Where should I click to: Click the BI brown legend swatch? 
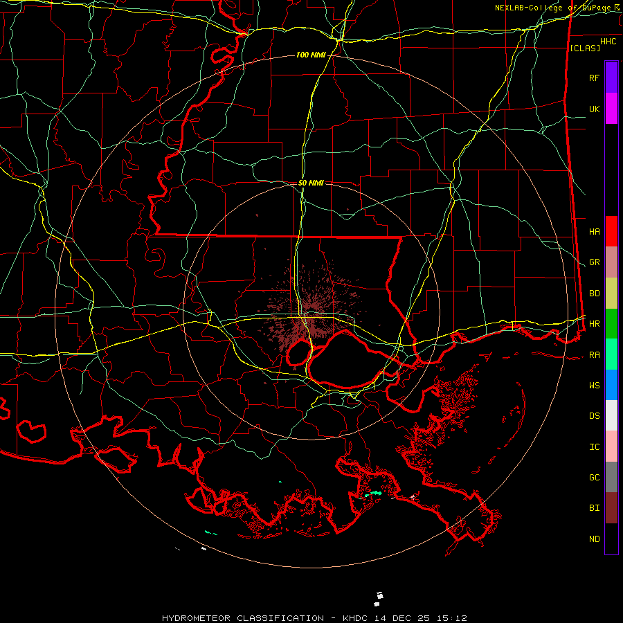coord(611,508)
